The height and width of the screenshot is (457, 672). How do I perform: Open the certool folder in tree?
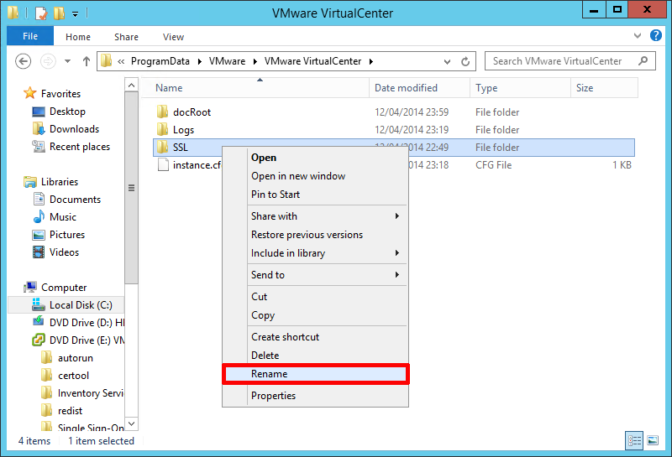(73, 376)
